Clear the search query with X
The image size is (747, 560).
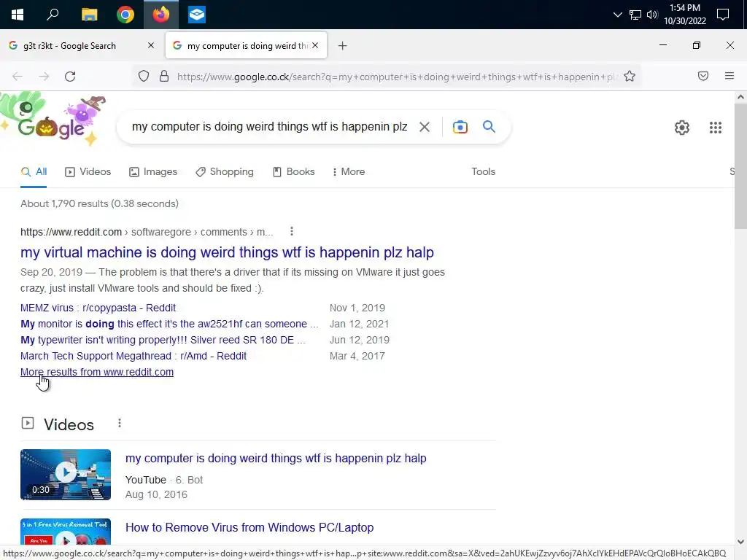point(424,127)
